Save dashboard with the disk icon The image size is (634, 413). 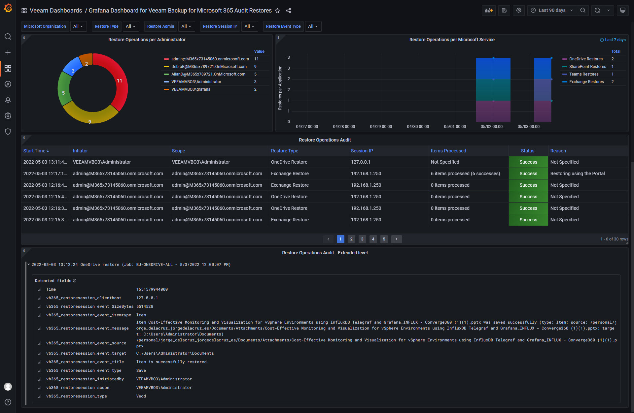pyautogui.click(x=504, y=10)
